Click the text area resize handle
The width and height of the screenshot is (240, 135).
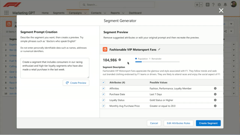[88, 77]
